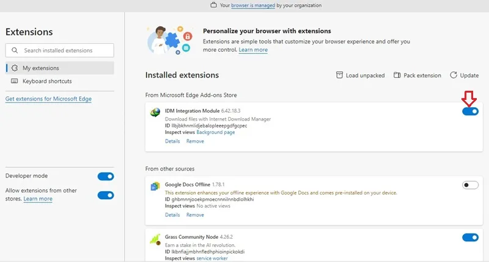The height and width of the screenshot is (262, 489).
Task: Click Grass ID ilkbnfiajjmbhnfledhphioinpickokdi
Action: click(x=205, y=252)
